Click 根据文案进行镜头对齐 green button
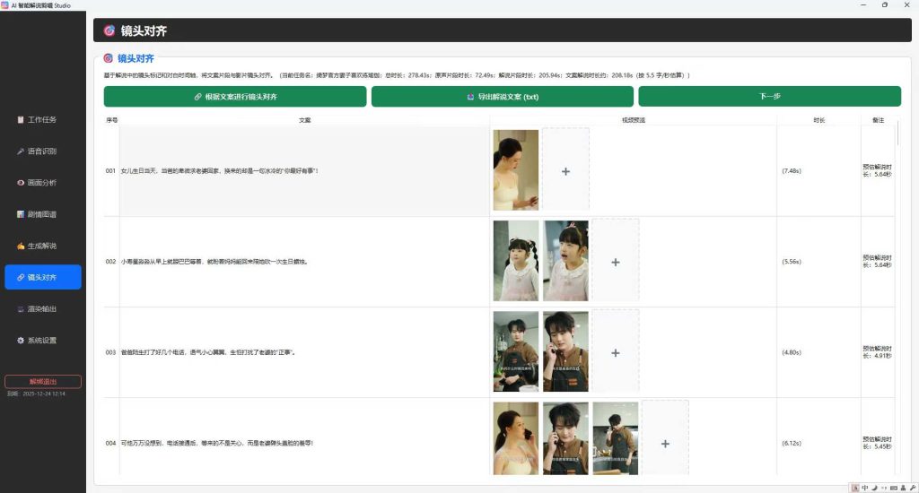 coord(235,97)
